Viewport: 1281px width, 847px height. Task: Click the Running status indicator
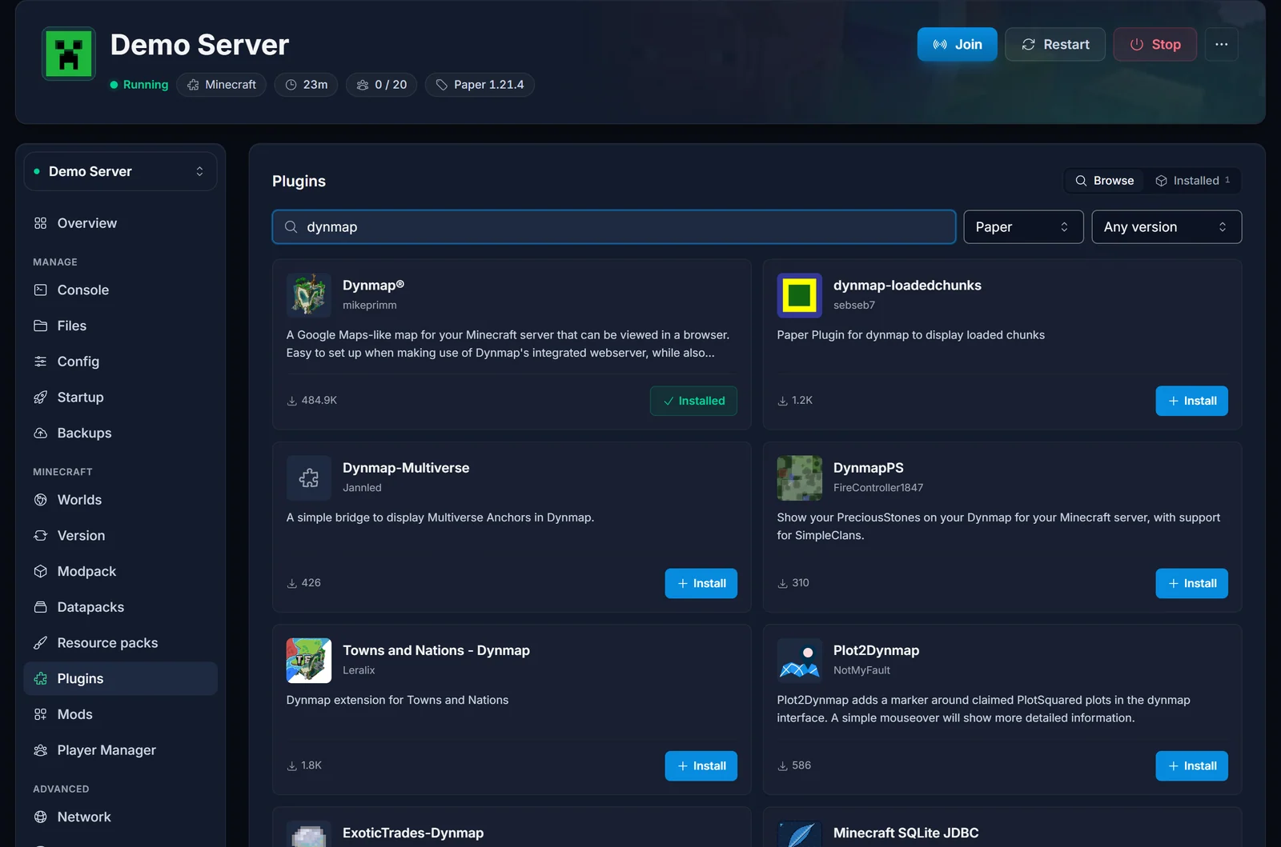pos(139,85)
